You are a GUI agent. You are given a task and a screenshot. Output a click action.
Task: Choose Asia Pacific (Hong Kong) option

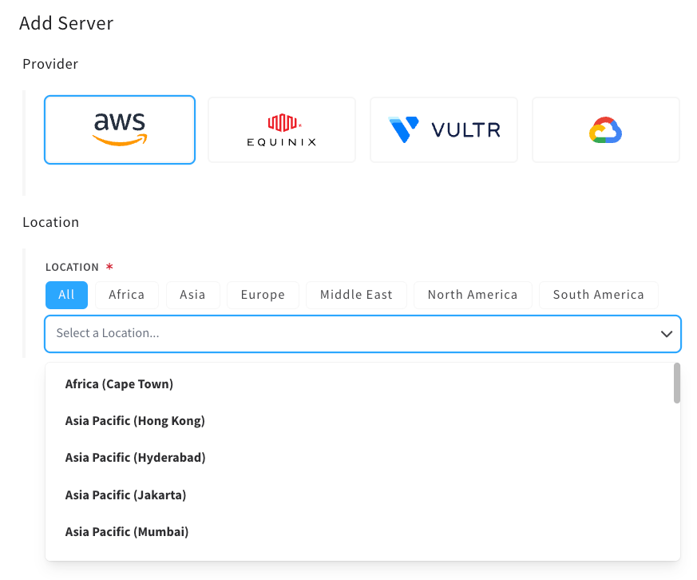[x=362, y=421]
